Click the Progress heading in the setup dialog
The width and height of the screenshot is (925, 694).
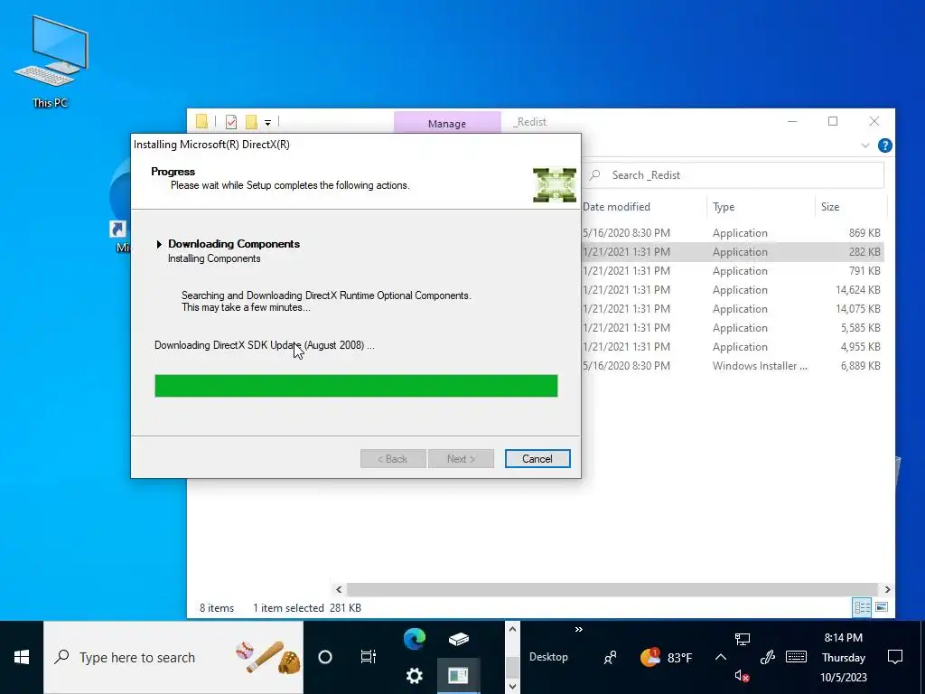(173, 172)
